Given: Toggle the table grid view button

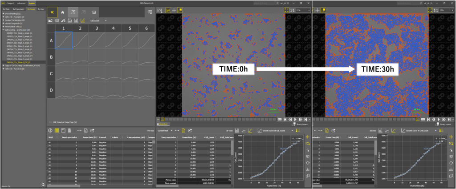Looking at the screenshot, I should coord(57,130).
